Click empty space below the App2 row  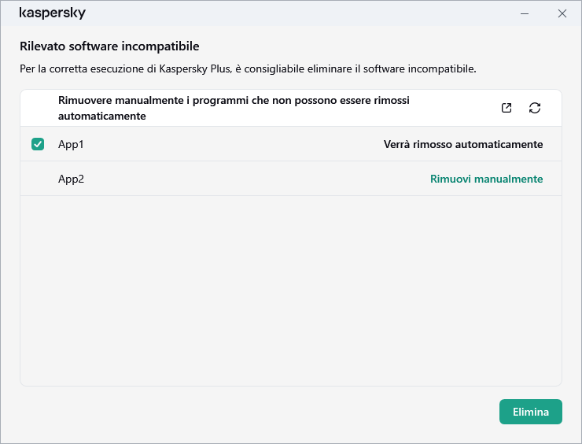pos(291,291)
